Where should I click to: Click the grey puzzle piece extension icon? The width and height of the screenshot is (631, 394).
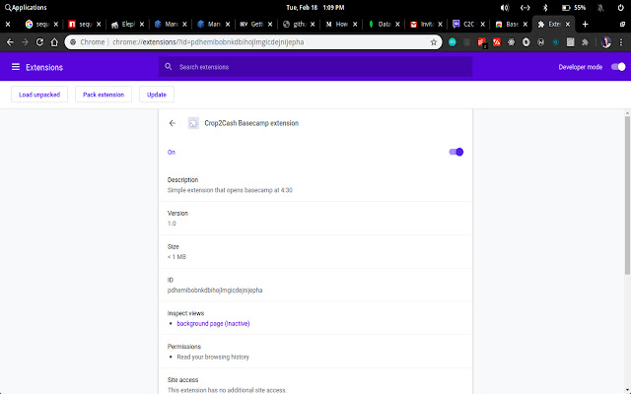click(585, 41)
